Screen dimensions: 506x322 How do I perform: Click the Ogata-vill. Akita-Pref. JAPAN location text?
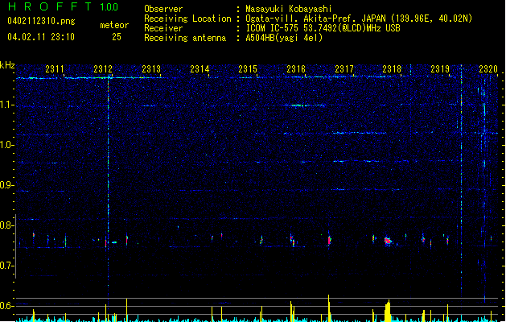pos(359,19)
